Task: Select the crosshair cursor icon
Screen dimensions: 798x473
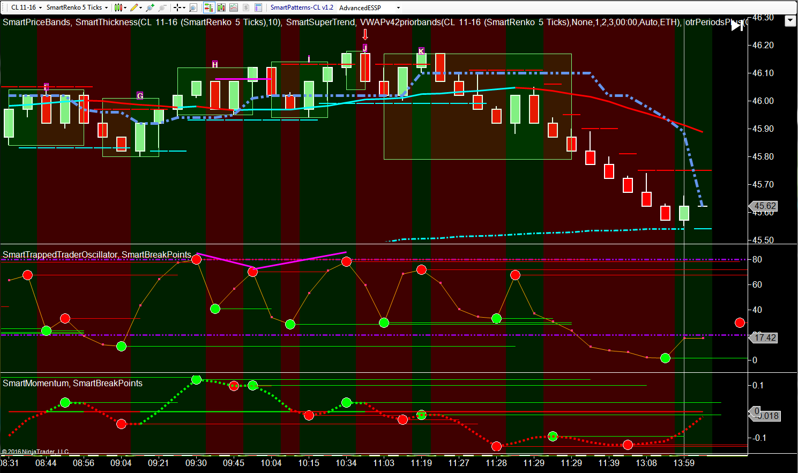Action: coord(177,7)
